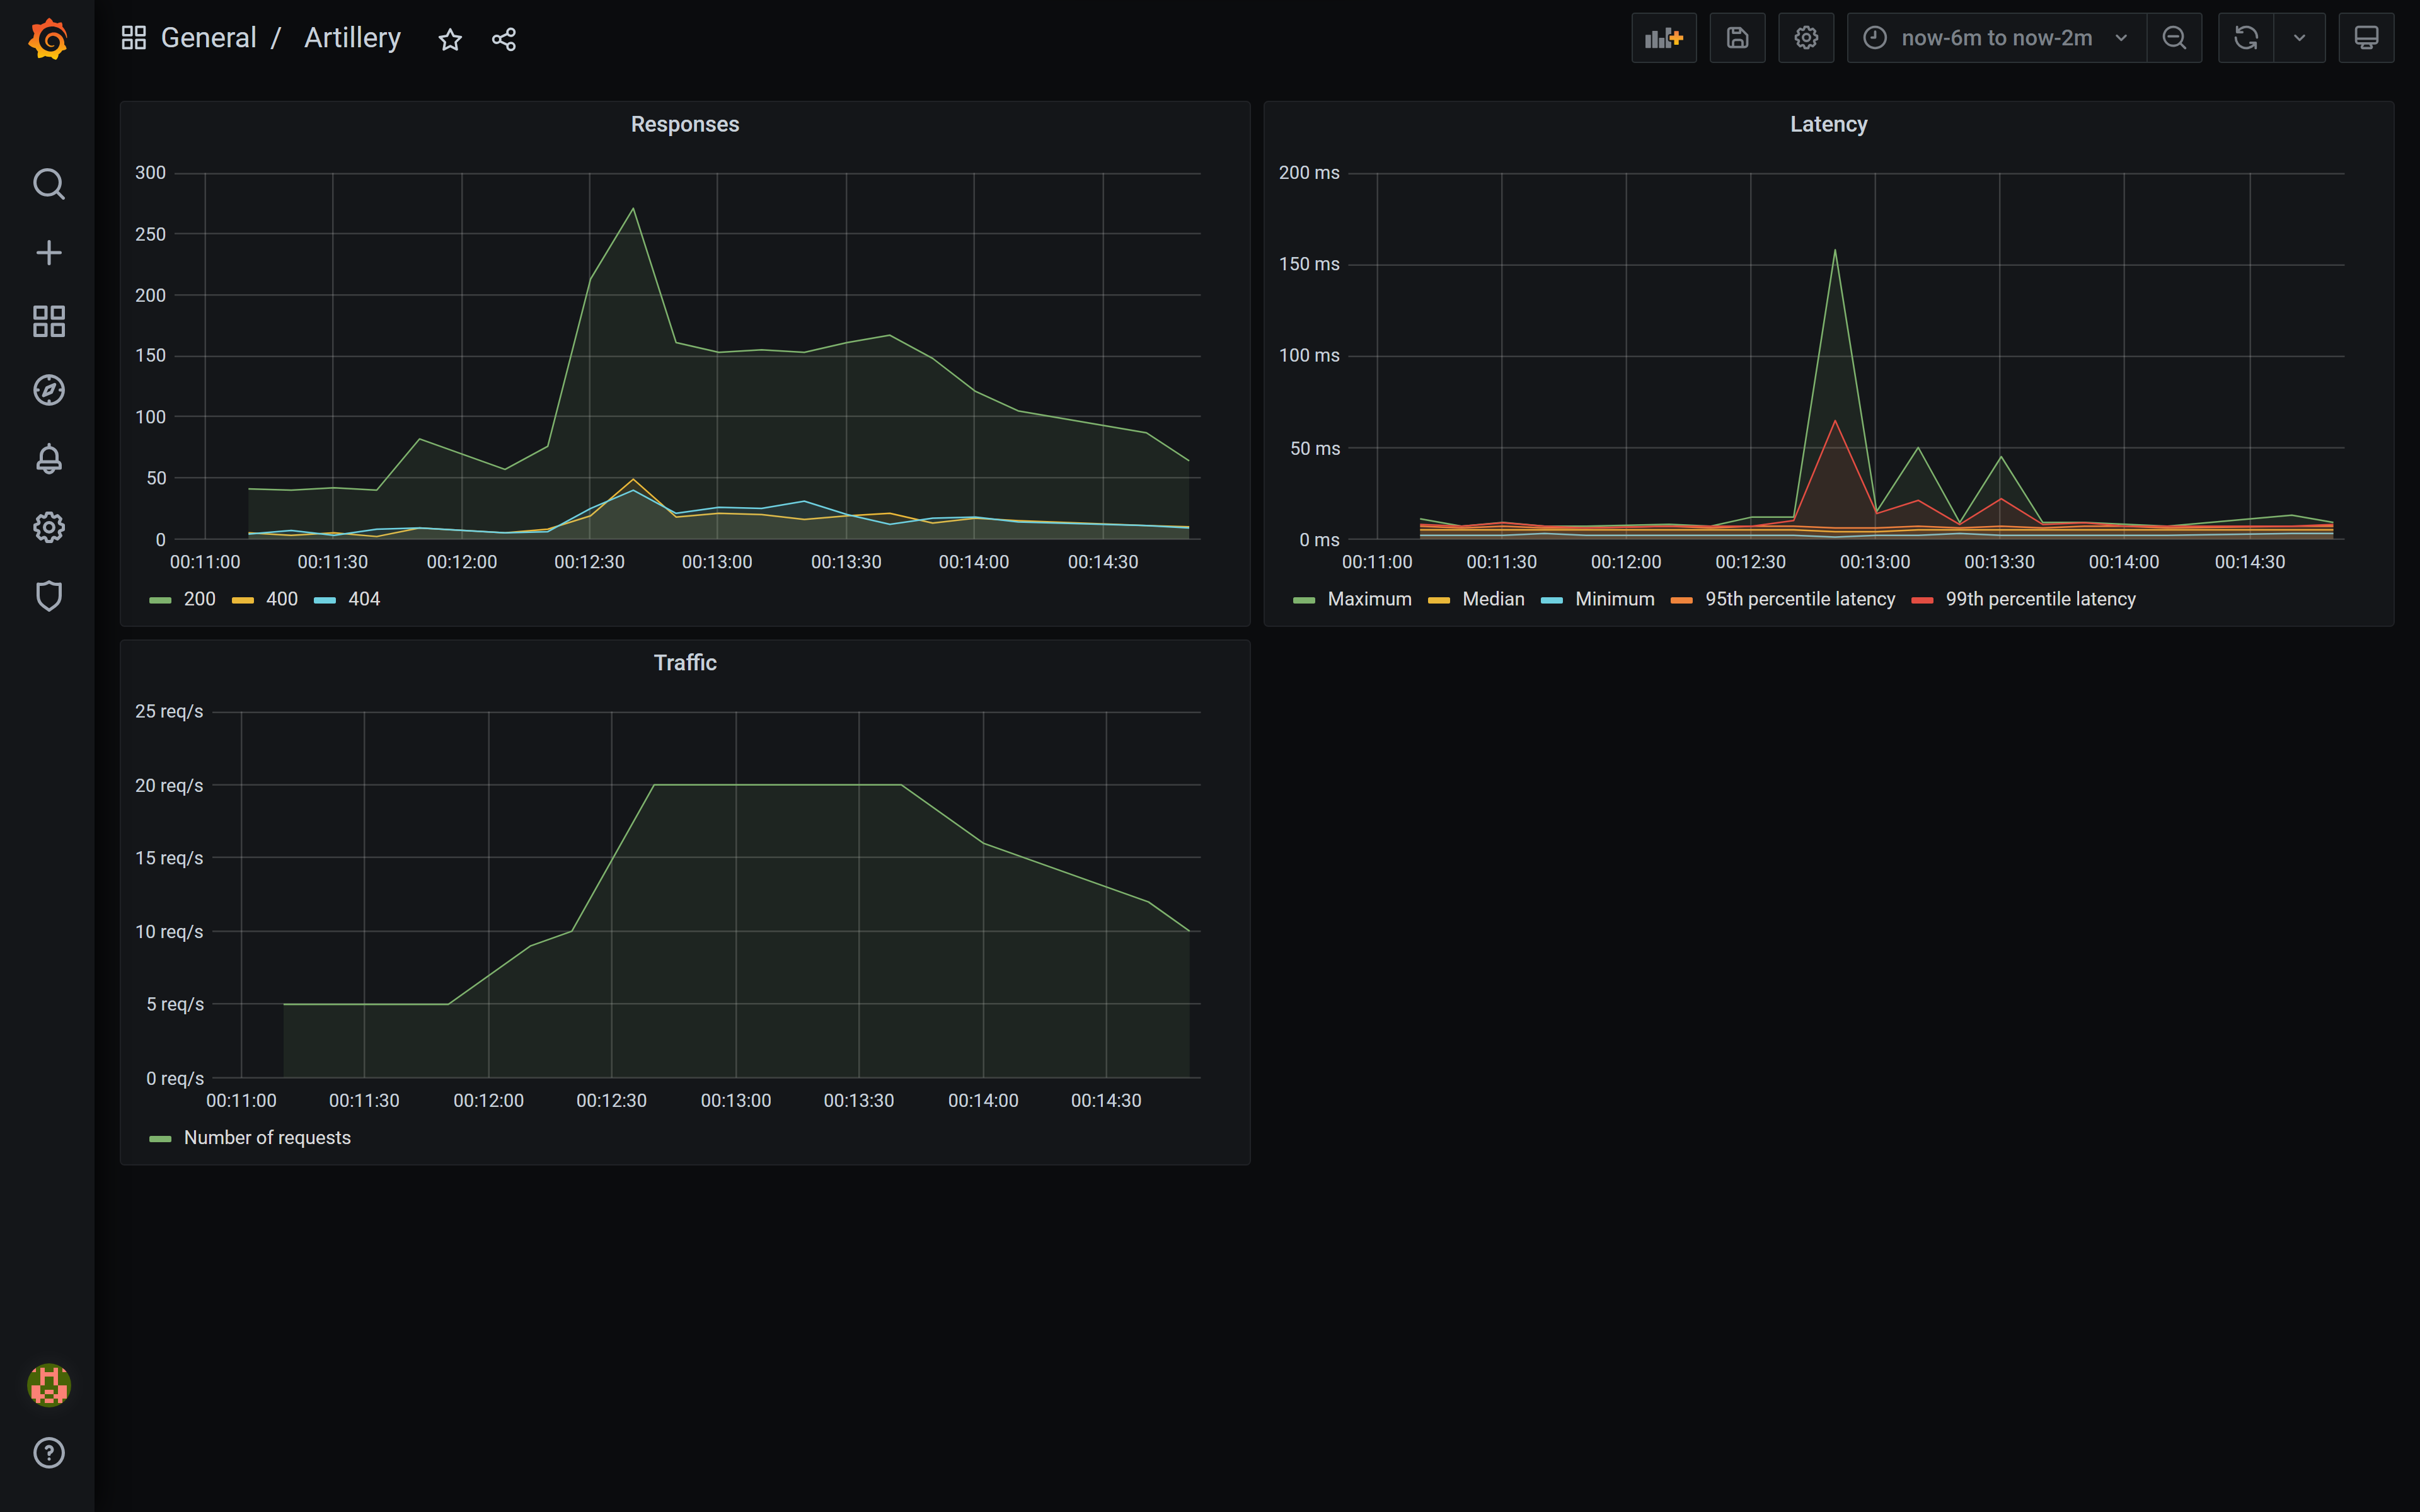Open Alerting bell icon in sidebar
Image resolution: width=2420 pixels, height=1512 pixels.
(48, 459)
